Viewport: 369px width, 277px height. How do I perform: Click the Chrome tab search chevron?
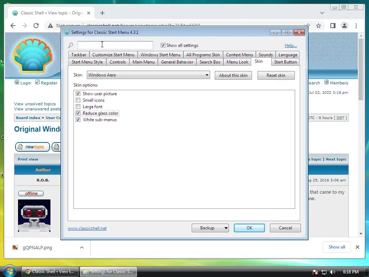click(322, 13)
